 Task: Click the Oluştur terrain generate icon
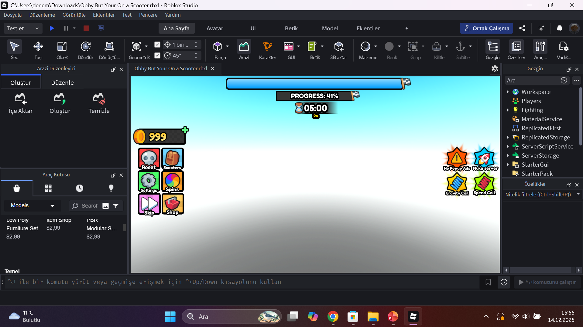point(60,104)
